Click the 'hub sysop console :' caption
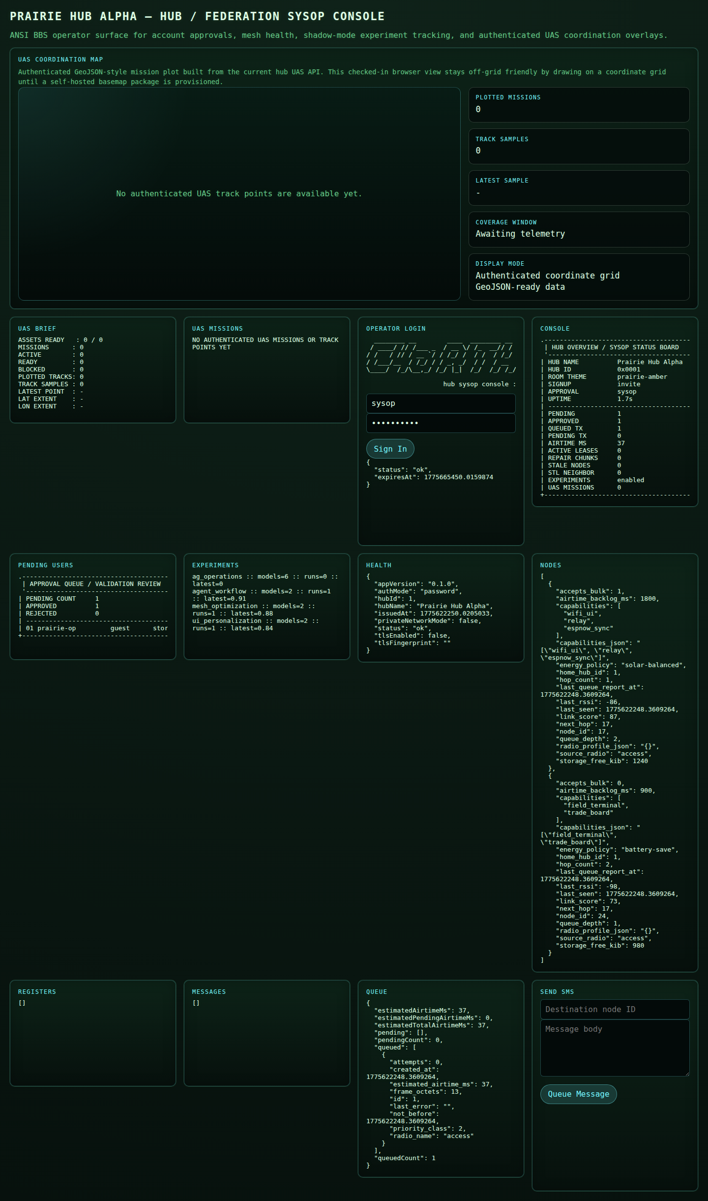The width and height of the screenshot is (708, 1201). click(479, 384)
